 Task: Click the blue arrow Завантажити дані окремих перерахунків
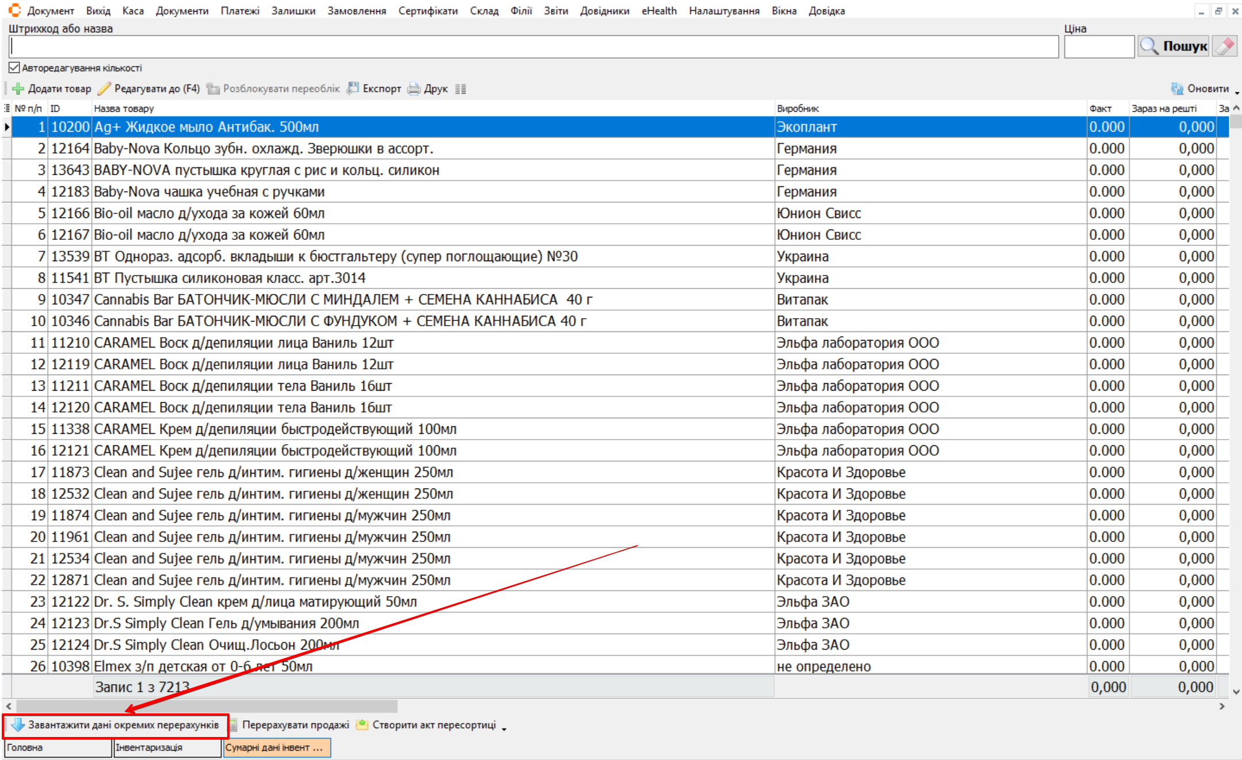click(18, 725)
